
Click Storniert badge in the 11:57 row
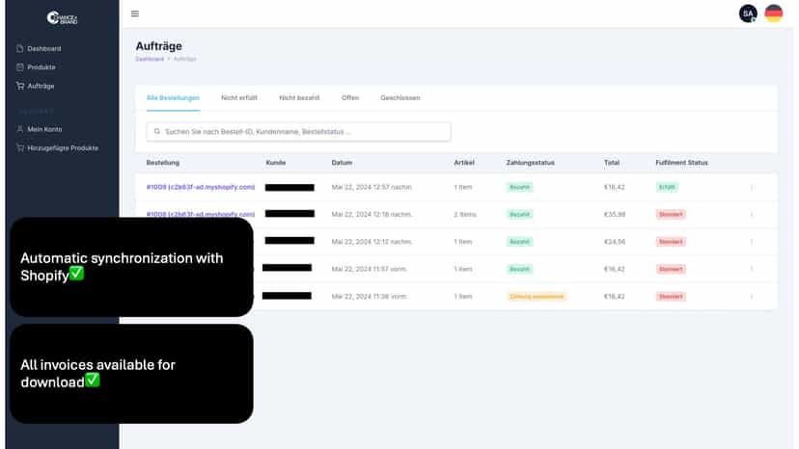[671, 269]
